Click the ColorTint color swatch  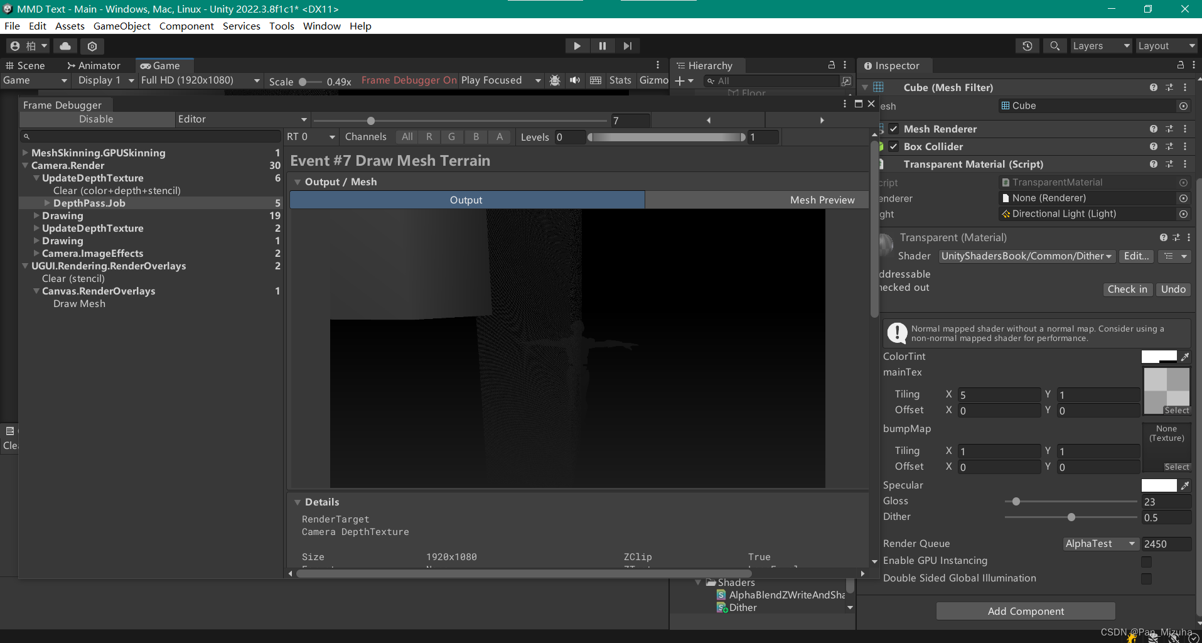pyautogui.click(x=1158, y=356)
